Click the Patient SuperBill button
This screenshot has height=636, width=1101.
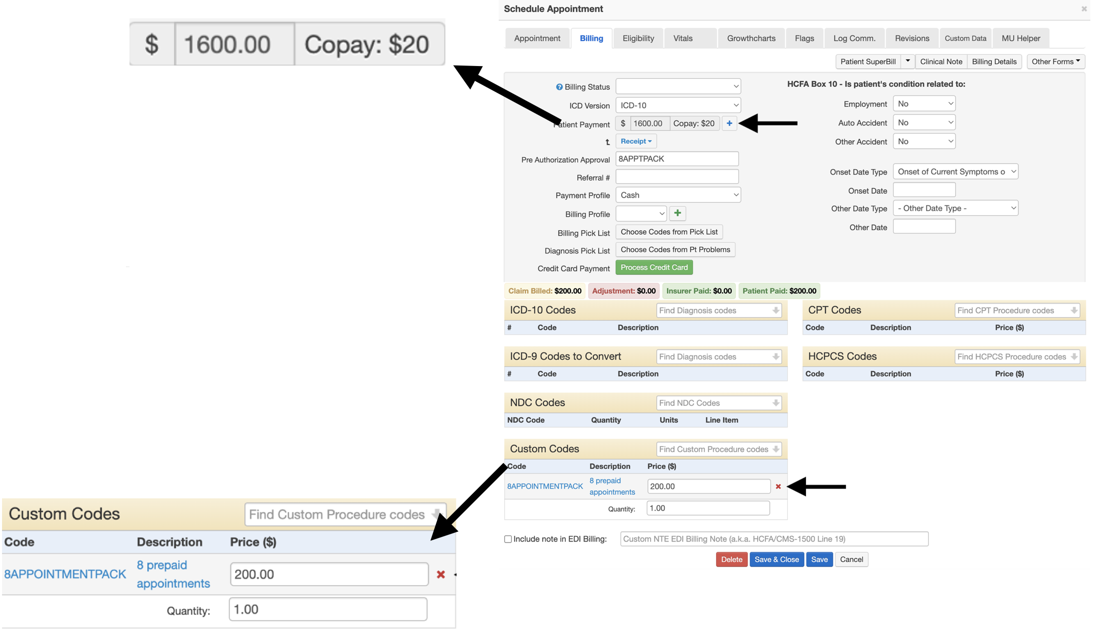point(868,61)
